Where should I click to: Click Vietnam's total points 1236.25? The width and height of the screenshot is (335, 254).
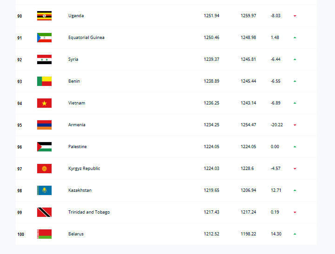tap(211, 103)
